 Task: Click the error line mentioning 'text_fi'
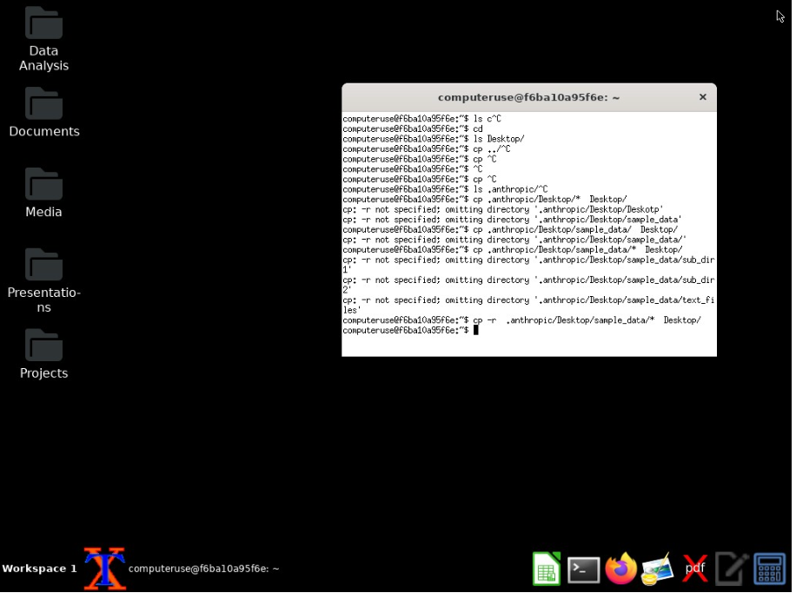(530, 306)
